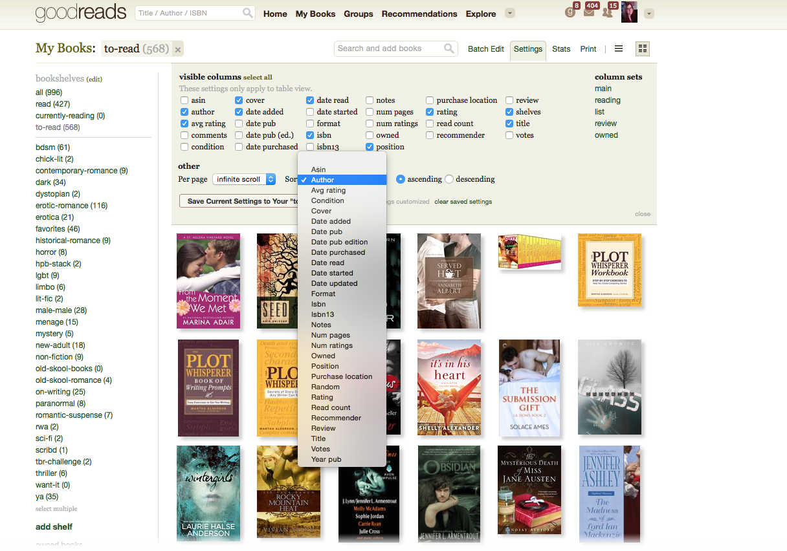Choose Title in the sort dropdown
The height and width of the screenshot is (551, 787).
point(342,438)
